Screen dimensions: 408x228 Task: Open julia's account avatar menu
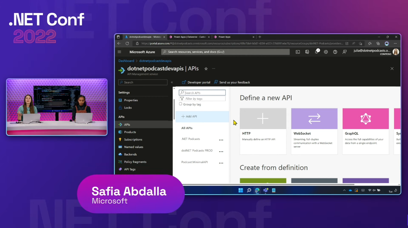point(396,52)
